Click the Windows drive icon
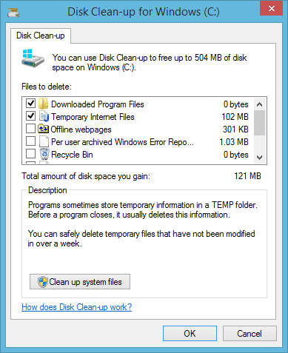 [33, 58]
